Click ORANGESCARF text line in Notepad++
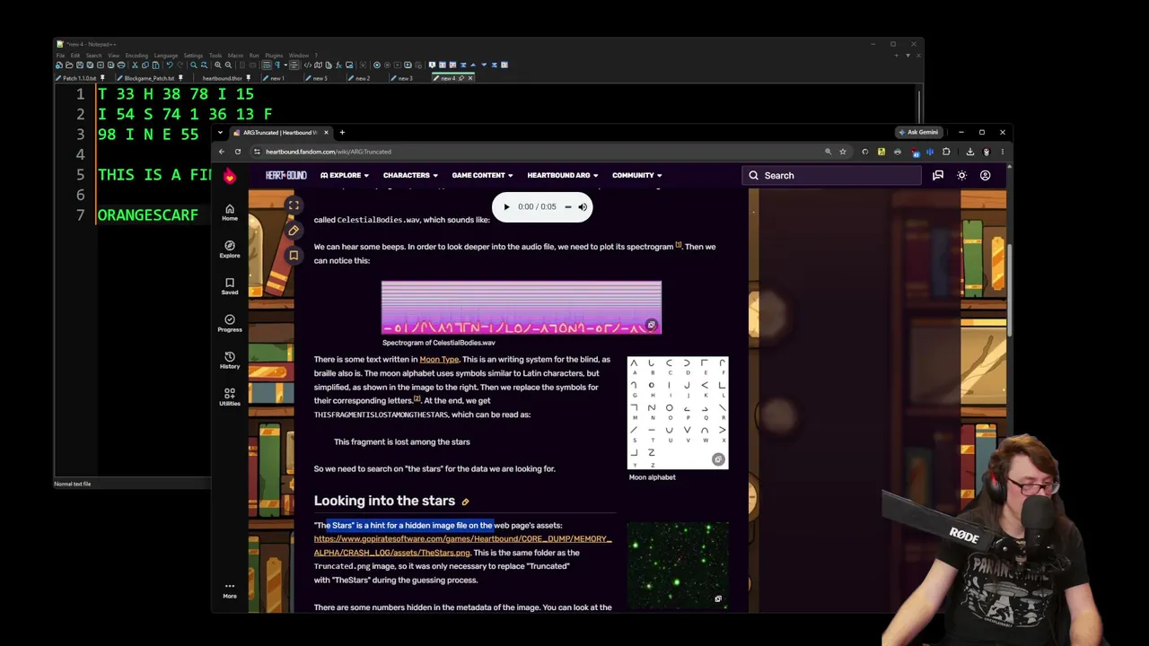This screenshot has width=1149, height=646. 148,215
